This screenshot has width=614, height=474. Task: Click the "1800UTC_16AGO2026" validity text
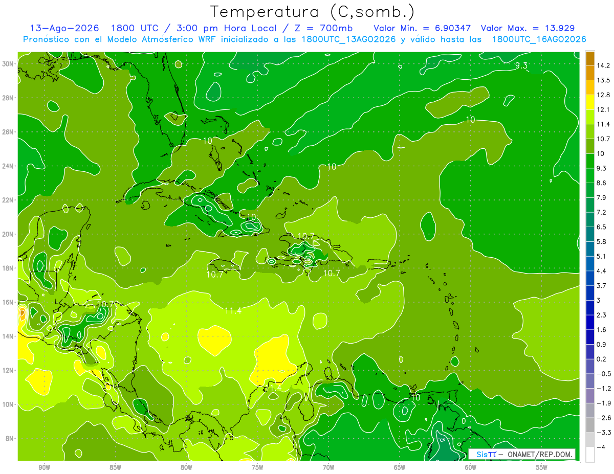coord(539,39)
